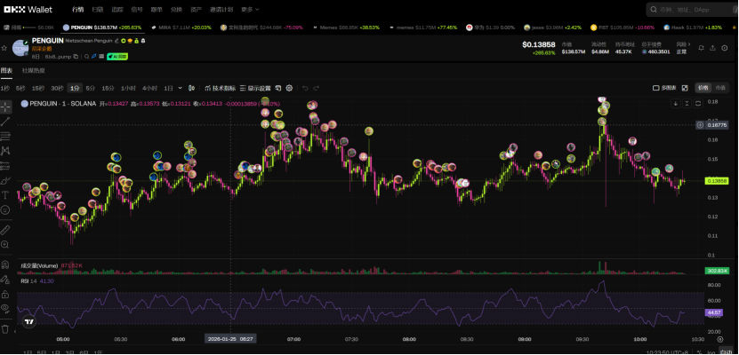Delete drawings with trash icon
739x355 pixels.
coord(5,328)
